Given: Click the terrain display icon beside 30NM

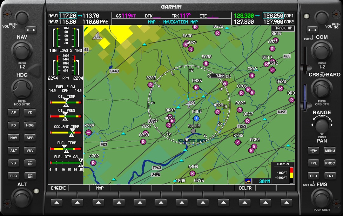Looking at the screenshot, I should [248, 181].
